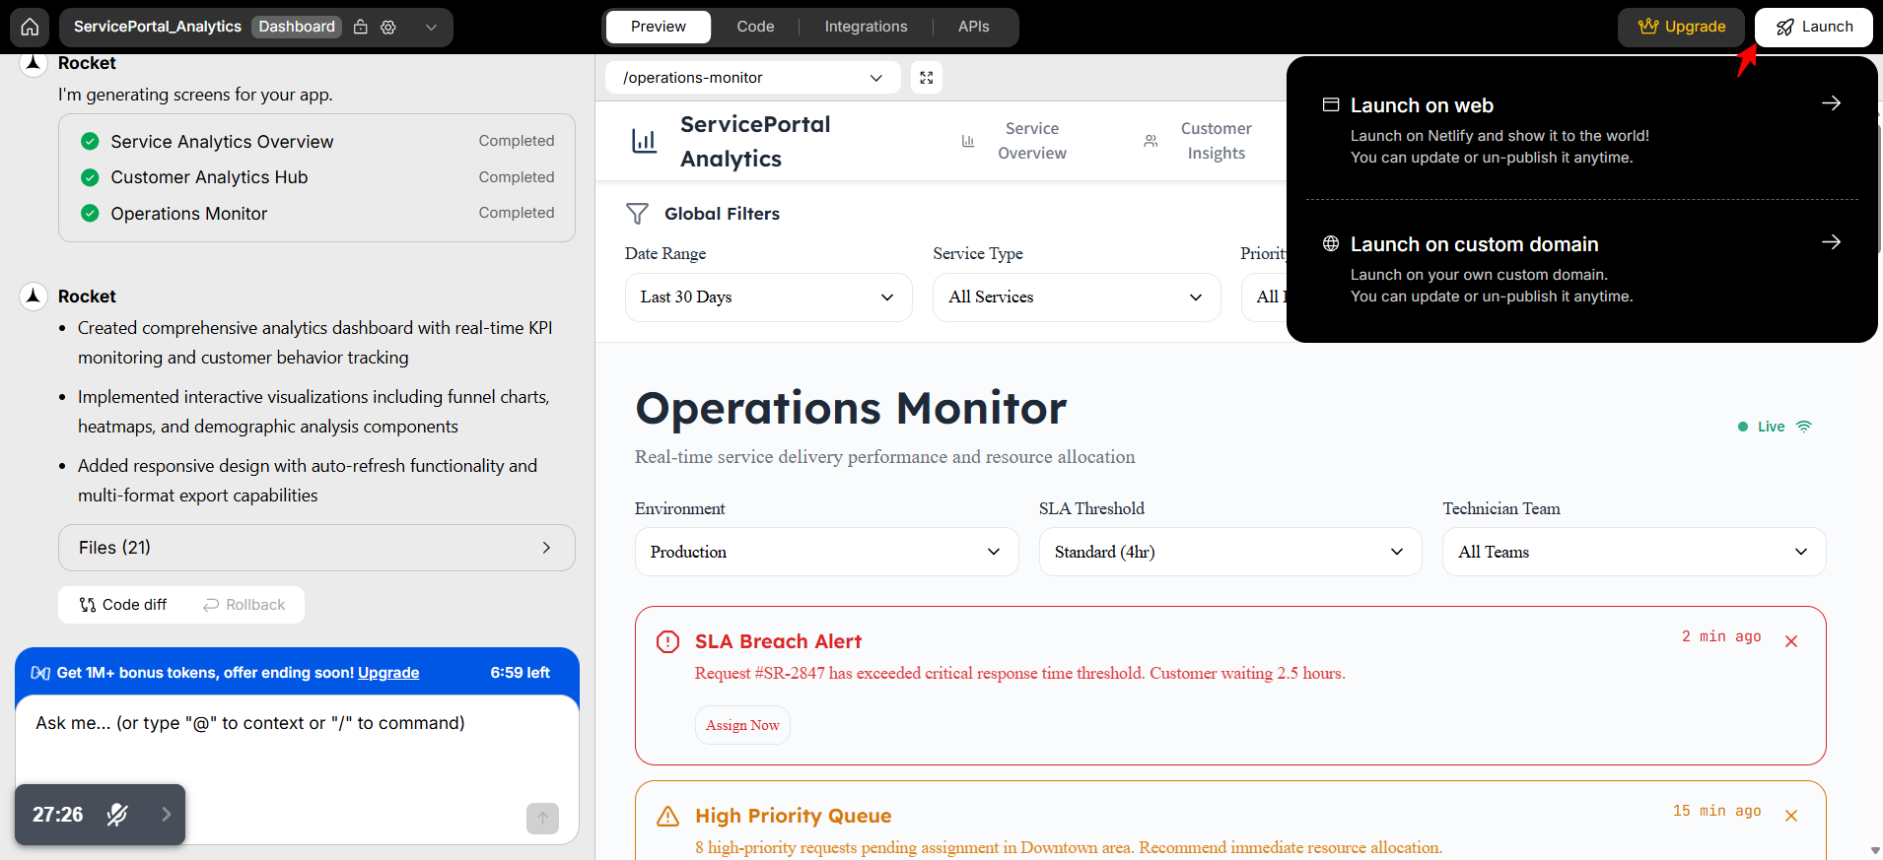Click the scrollbar down arrow at bottom right

point(1875,850)
